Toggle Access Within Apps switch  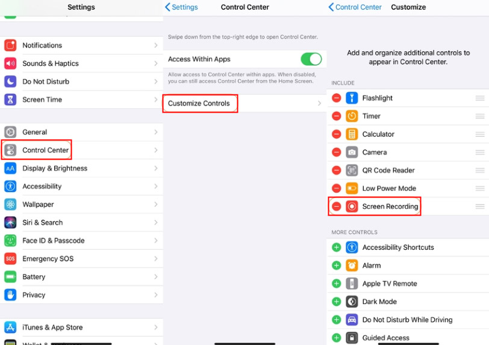point(311,59)
